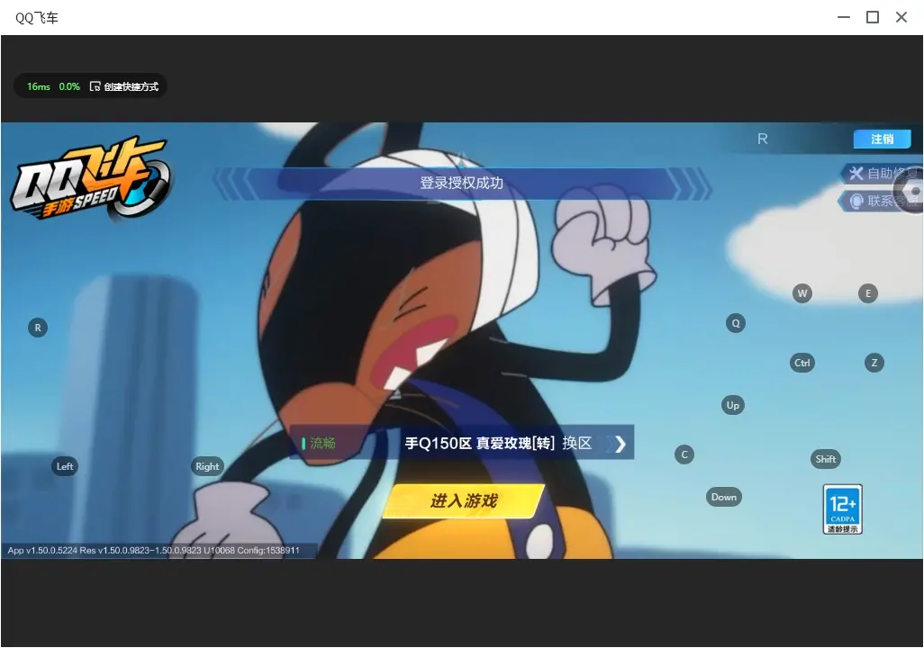Click 换区 to change server
The width and height of the screenshot is (924, 648).
577,443
